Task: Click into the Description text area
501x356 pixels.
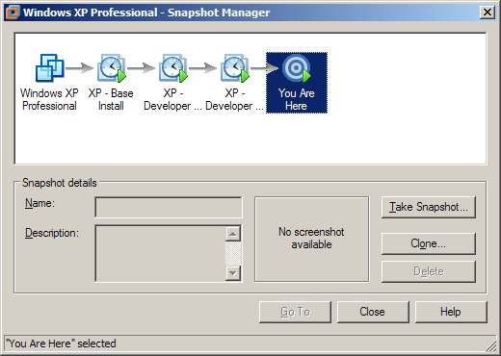Action: point(160,253)
